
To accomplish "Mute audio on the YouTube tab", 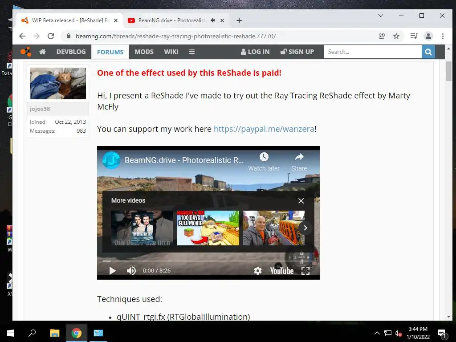I will pos(213,20).
